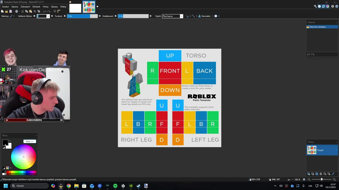Toggle pixel grid display
Screen dimensions: 339x190
(55, 11)
